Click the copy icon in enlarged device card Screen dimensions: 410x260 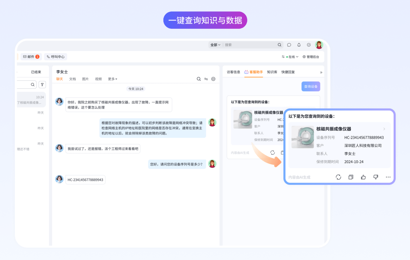(351, 177)
